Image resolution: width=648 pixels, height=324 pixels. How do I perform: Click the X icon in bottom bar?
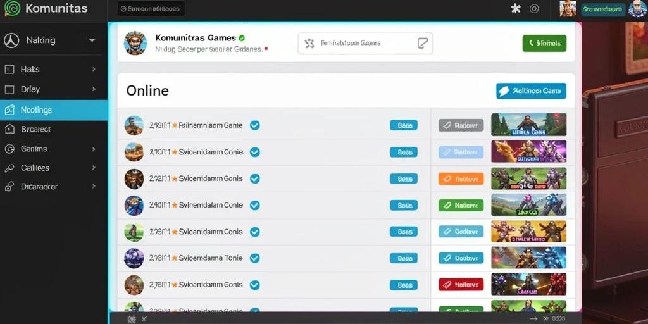click(x=144, y=319)
